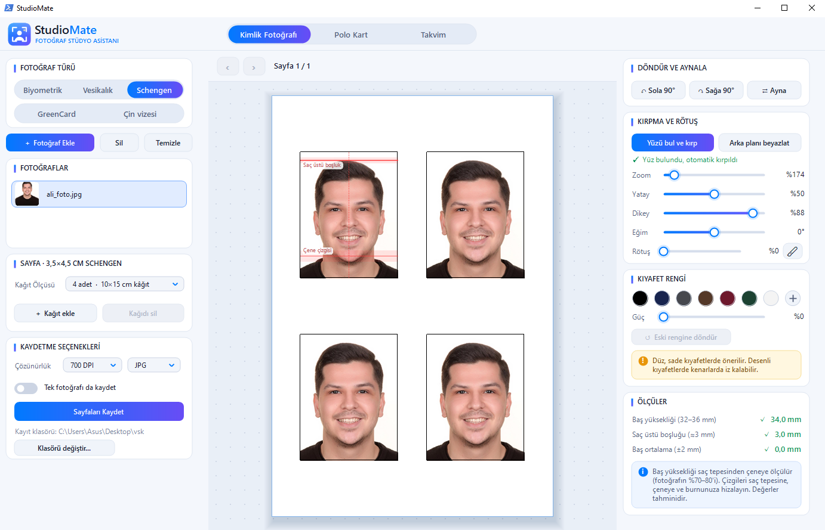Select Çin vizesi photo type

[x=140, y=114]
